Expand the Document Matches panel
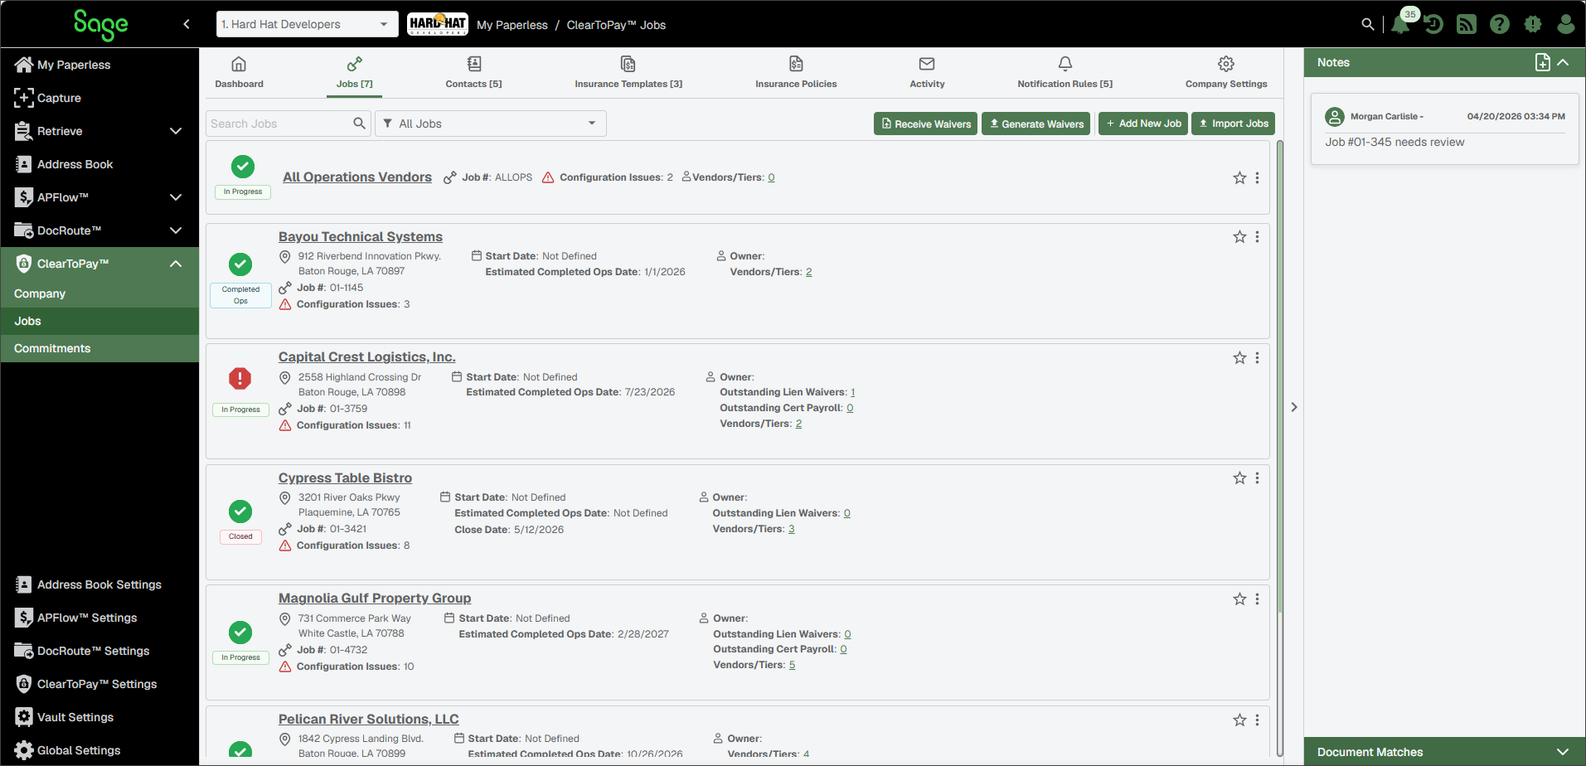Viewport: 1586px width, 766px height. point(1563,752)
